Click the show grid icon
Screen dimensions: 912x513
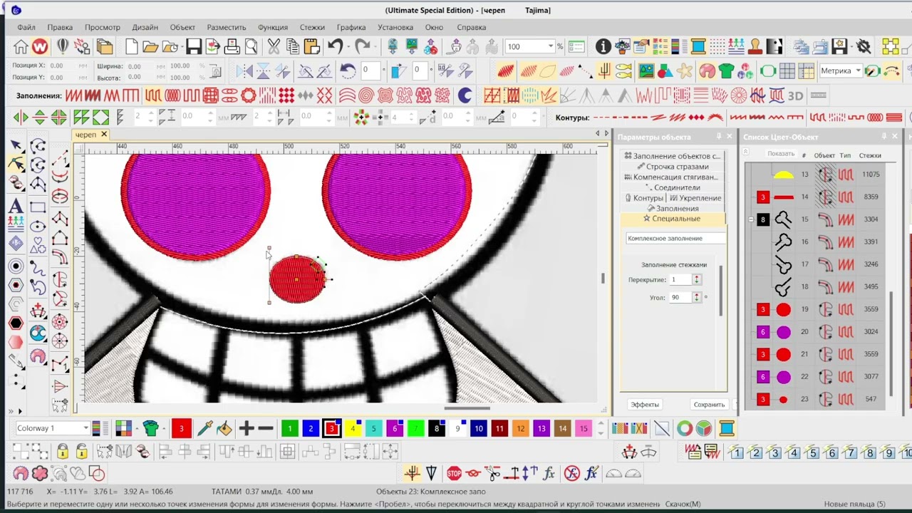point(787,71)
